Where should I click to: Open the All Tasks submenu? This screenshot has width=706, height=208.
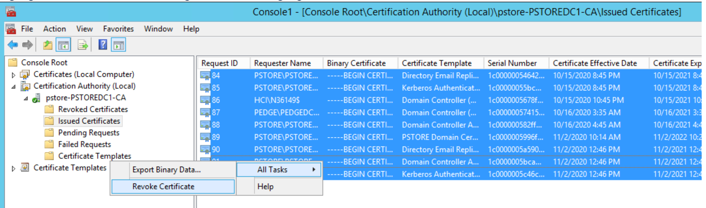279,170
